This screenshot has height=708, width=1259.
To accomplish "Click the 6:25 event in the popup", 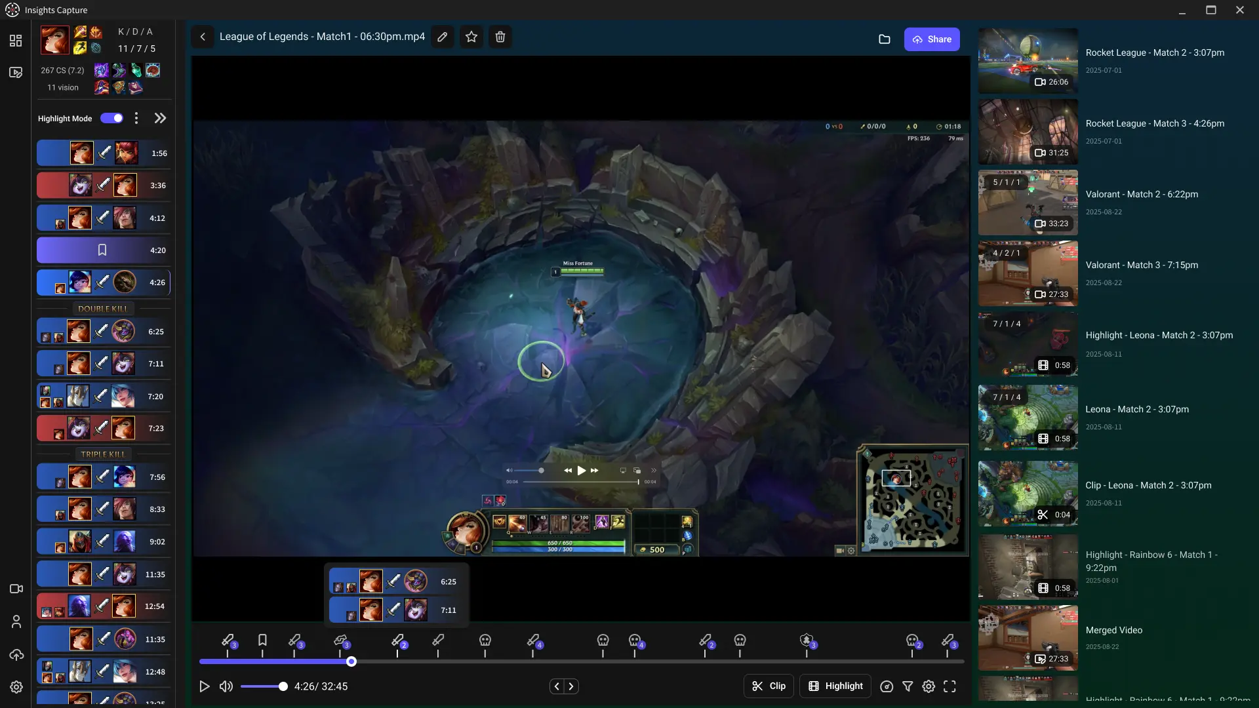I will click(396, 582).
